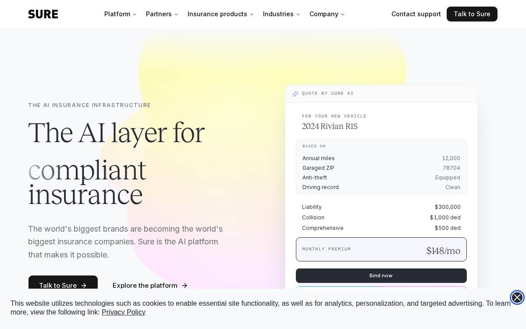The image size is (526, 329).
Task: Click the Driving record Clean value
Action: point(453,187)
